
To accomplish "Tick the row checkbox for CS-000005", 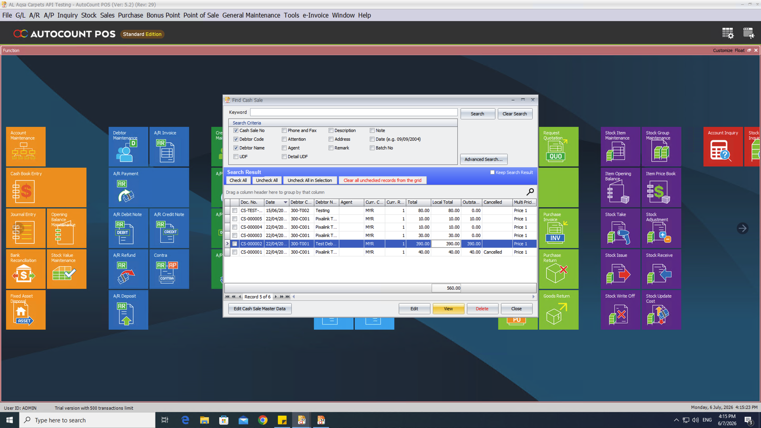I will pyautogui.click(x=235, y=219).
